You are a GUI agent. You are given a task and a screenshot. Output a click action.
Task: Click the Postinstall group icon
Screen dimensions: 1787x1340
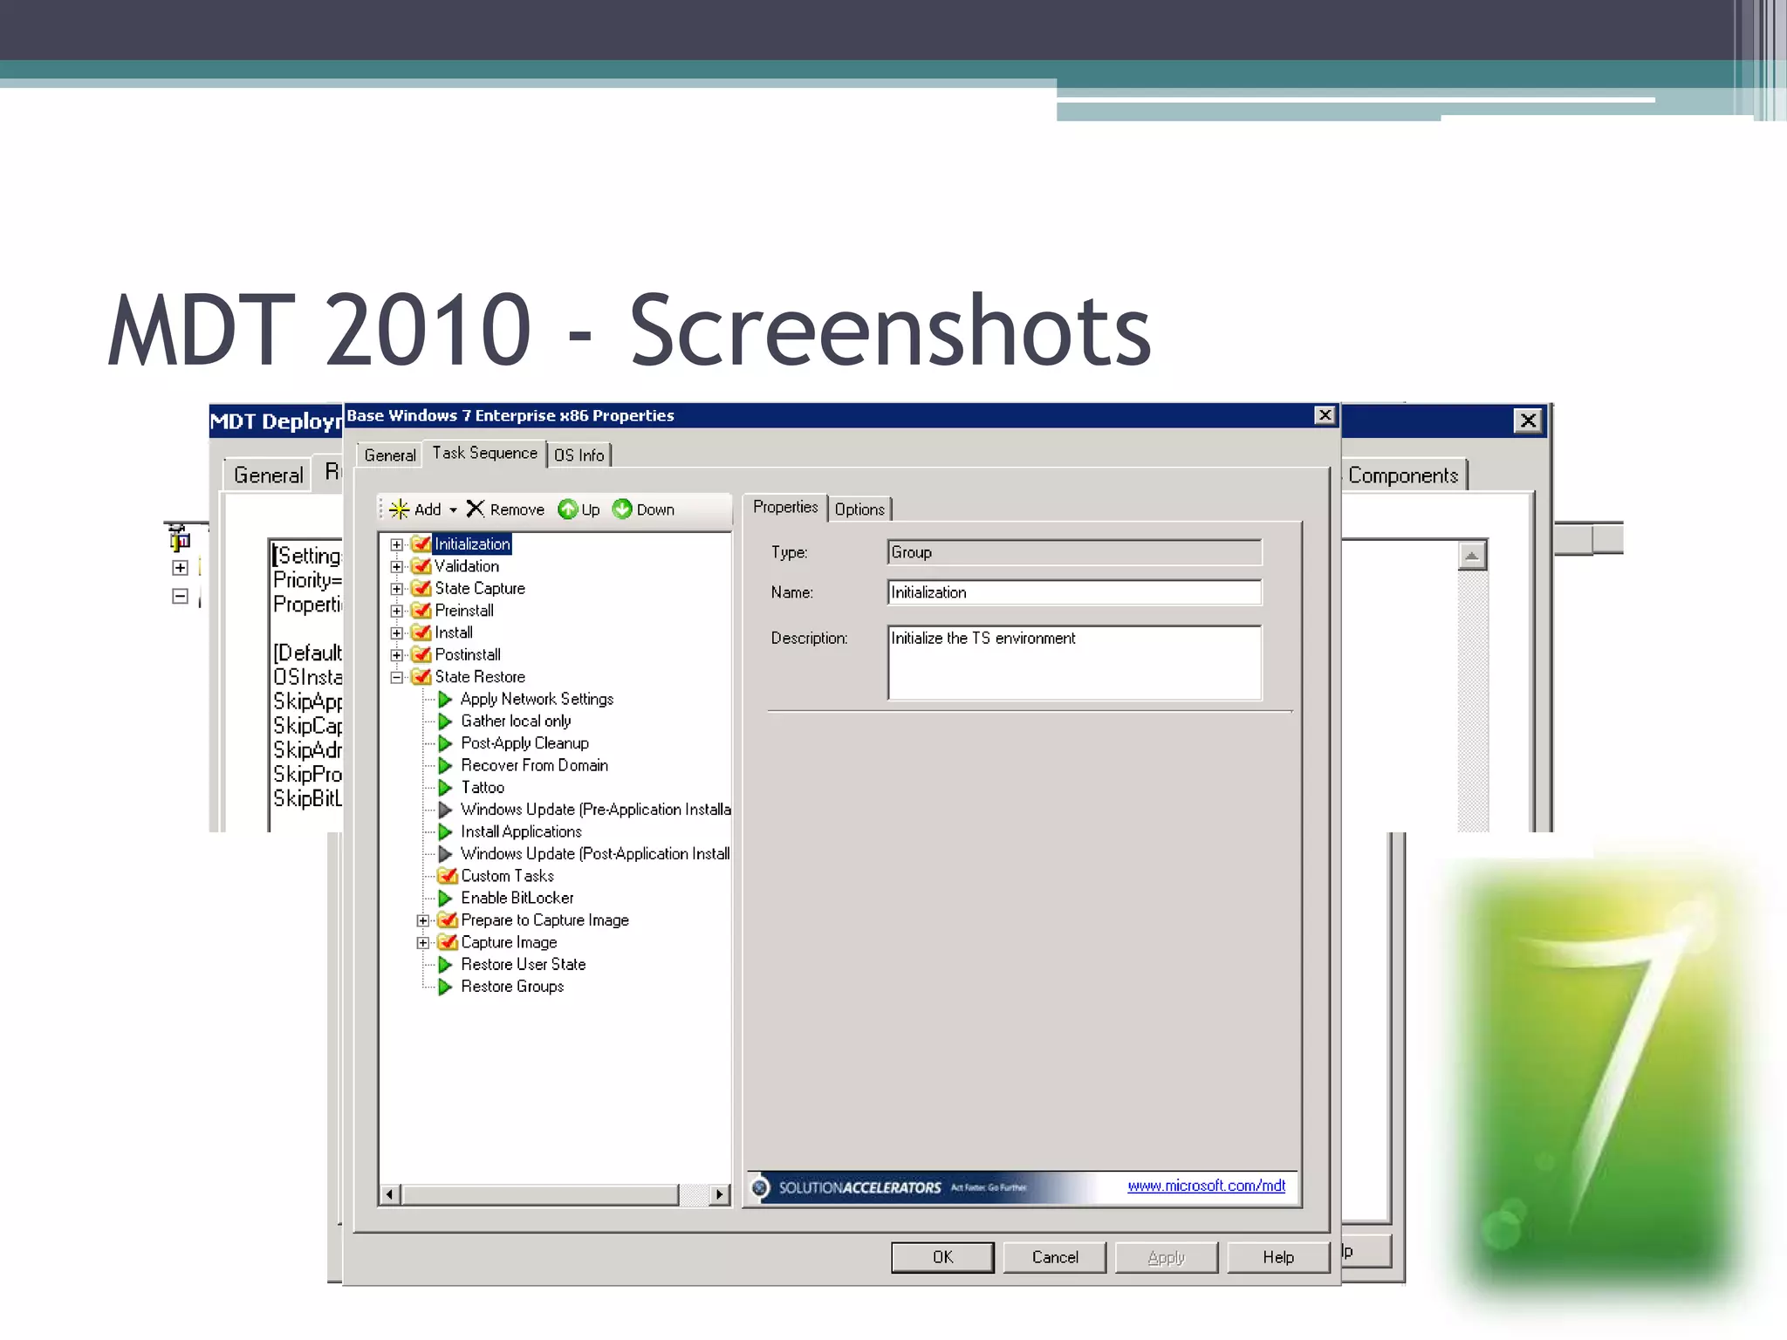[x=421, y=654]
